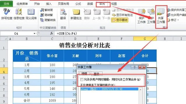Click cell 6月

pos(27,94)
